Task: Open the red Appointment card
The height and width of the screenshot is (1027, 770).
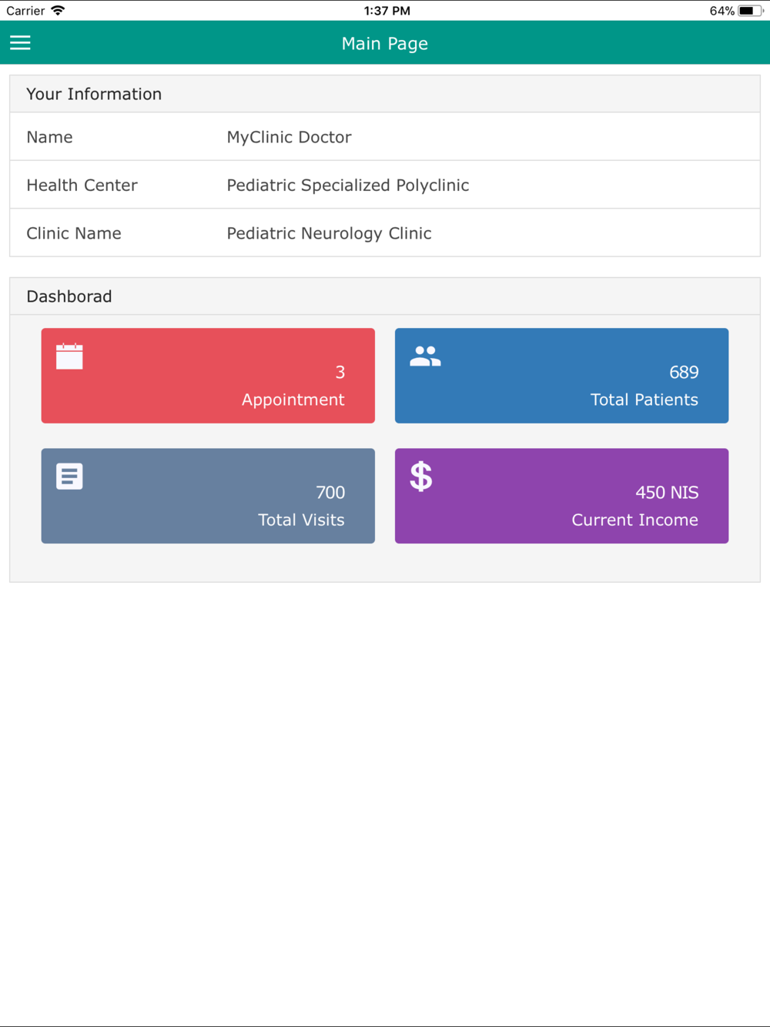Action: coord(208,376)
